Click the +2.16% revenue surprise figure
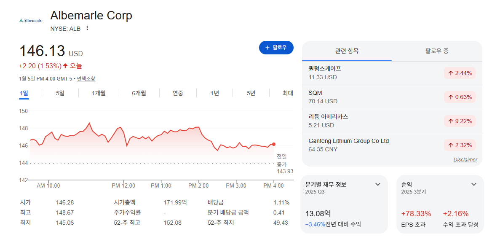Viewport: 492px width, 242px height. [456, 214]
